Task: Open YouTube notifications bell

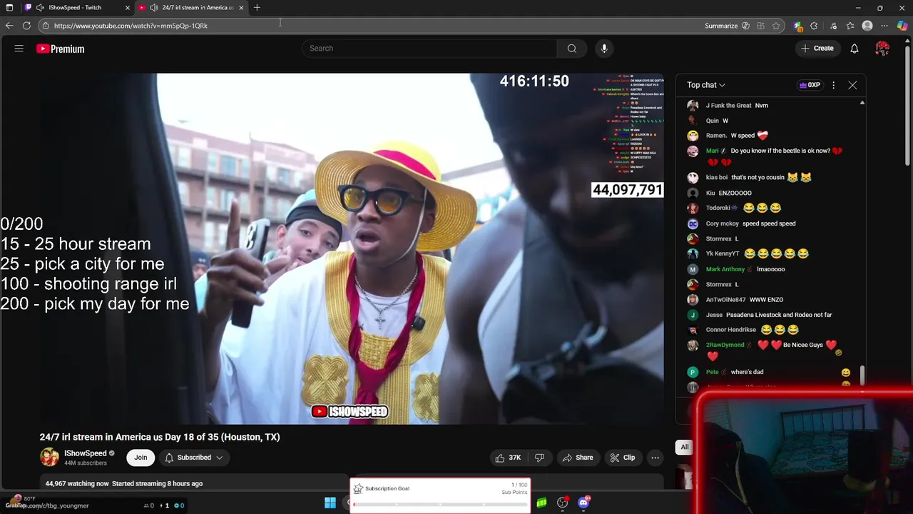Action: click(x=855, y=49)
